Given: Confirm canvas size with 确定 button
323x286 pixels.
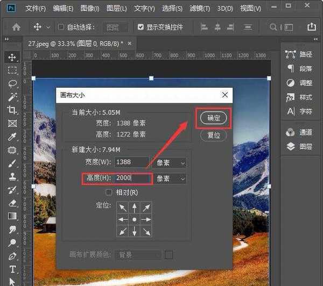Looking at the screenshot, I should click(213, 118).
